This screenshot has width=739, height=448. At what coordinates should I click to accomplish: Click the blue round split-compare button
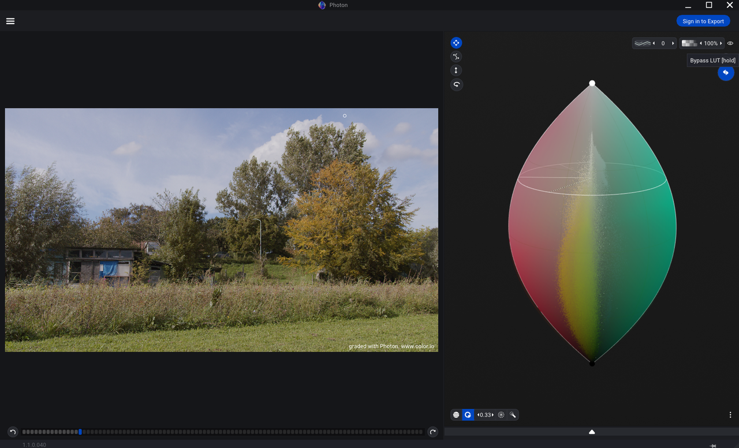[726, 73]
